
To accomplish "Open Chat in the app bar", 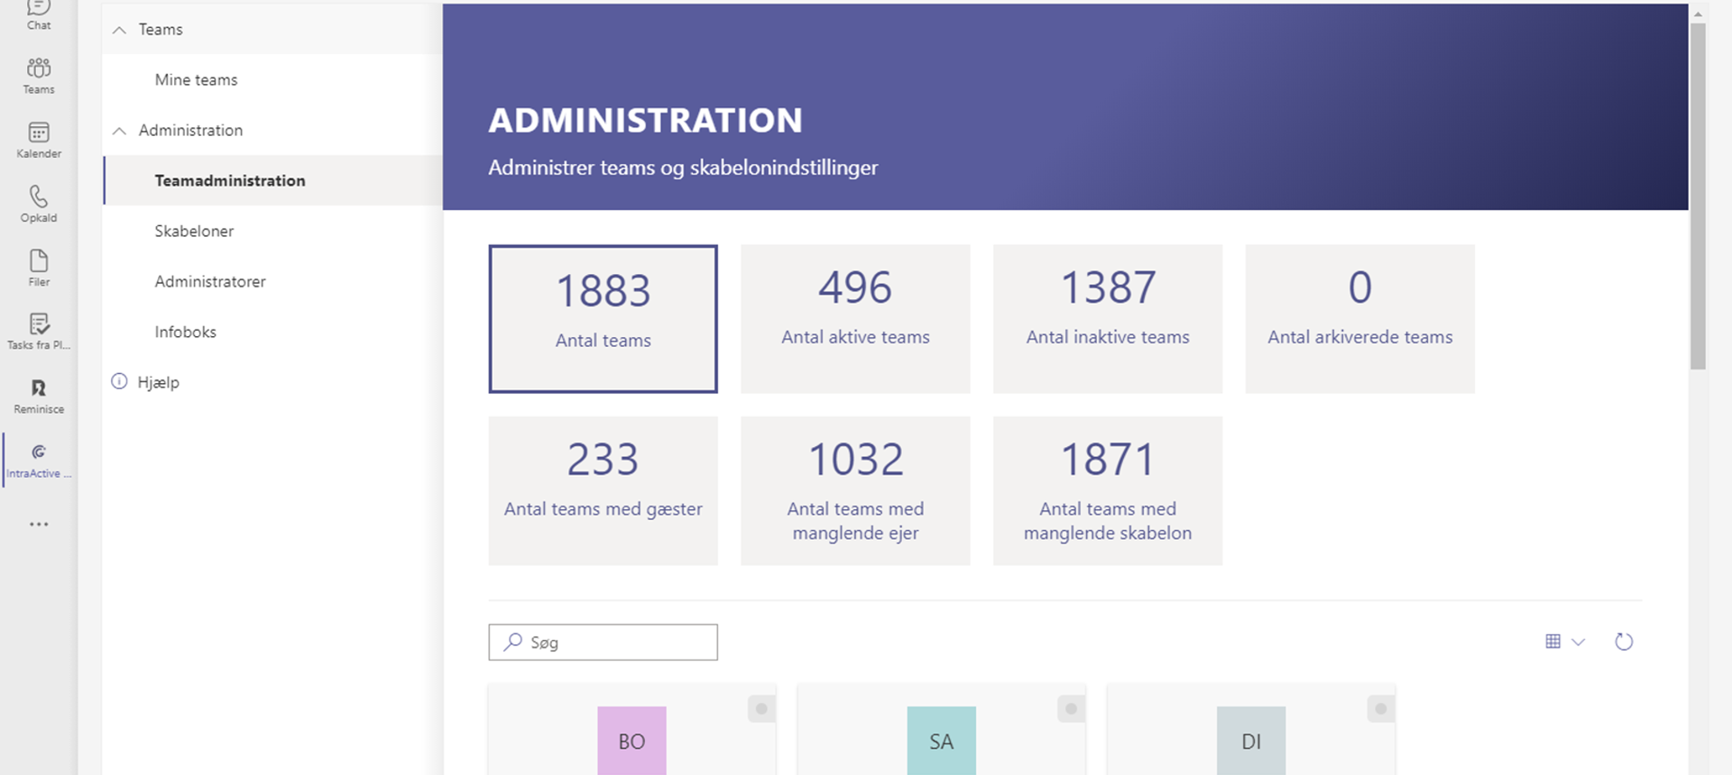I will [39, 14].
